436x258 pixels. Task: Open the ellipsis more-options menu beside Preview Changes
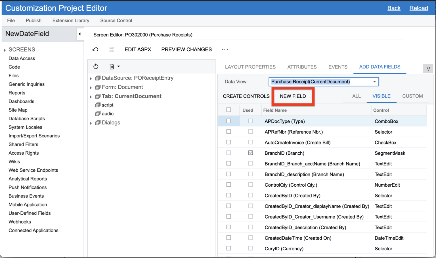[225, 49]
